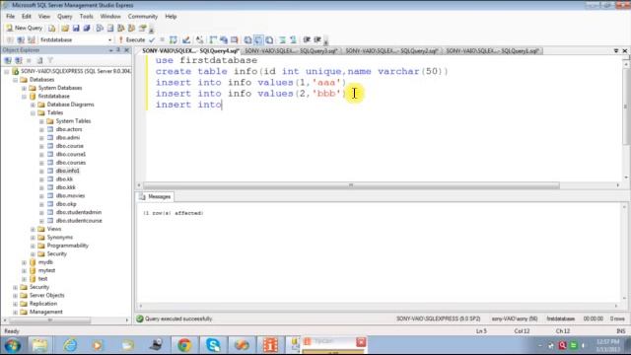
Task: Select the mytest database
Action: [x=46, y=270]
